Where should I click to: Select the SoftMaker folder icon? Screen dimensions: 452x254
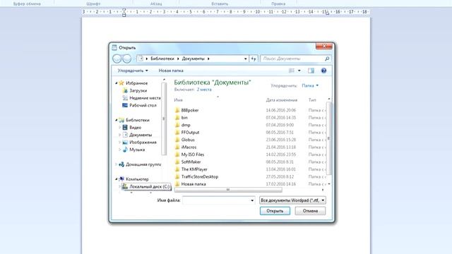coord(177,162)
